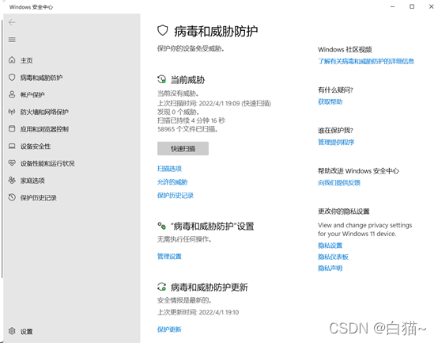
Task: Click heart icon for 设备性能和运行状况
Action: coord(12,163)
